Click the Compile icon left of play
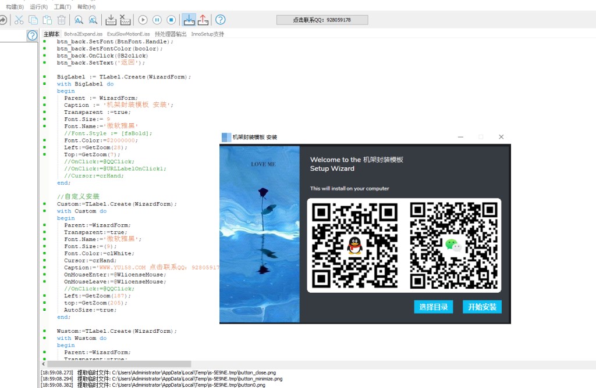 [111, 20]
